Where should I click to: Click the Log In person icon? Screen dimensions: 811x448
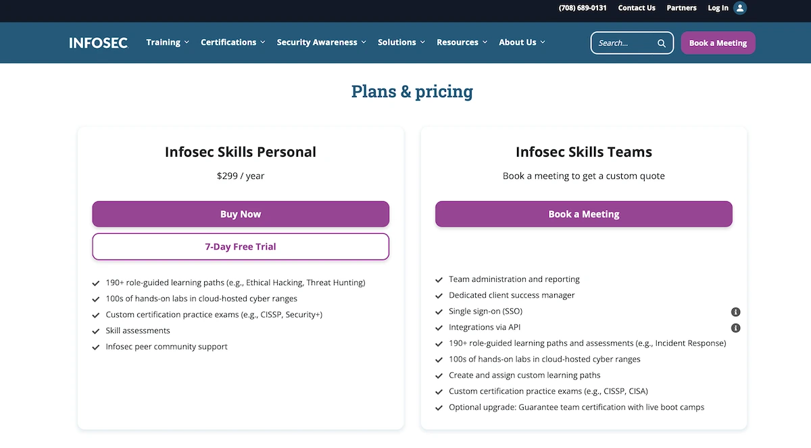[x=739, y=8]
